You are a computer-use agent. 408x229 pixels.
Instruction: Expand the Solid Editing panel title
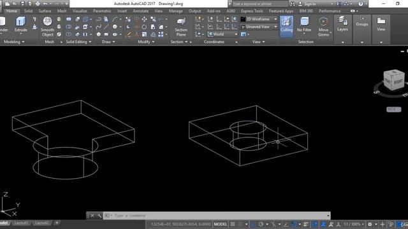[78, 42]
